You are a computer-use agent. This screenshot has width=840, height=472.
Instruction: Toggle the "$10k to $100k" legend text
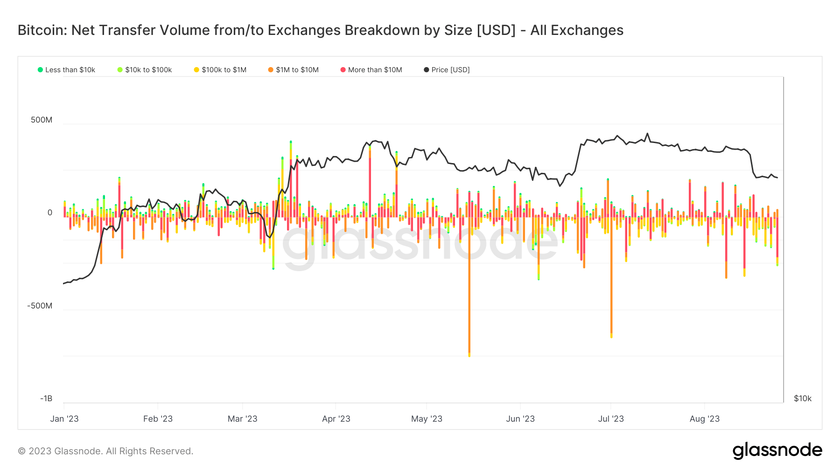148,70
